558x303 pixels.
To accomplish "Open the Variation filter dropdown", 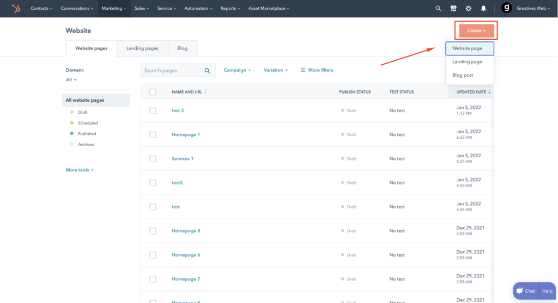I will pos(275,70).
